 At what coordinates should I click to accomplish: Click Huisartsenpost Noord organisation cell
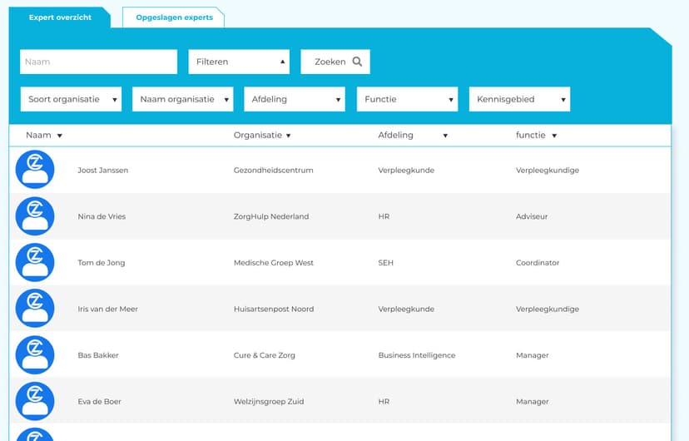tap(274, 310)
